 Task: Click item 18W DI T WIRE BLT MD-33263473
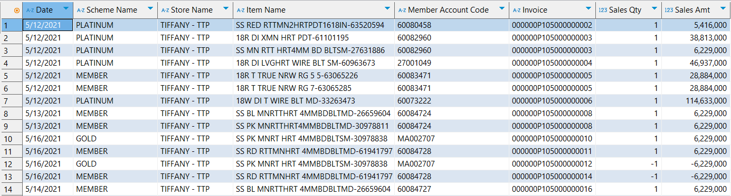[x=314, y=101]
